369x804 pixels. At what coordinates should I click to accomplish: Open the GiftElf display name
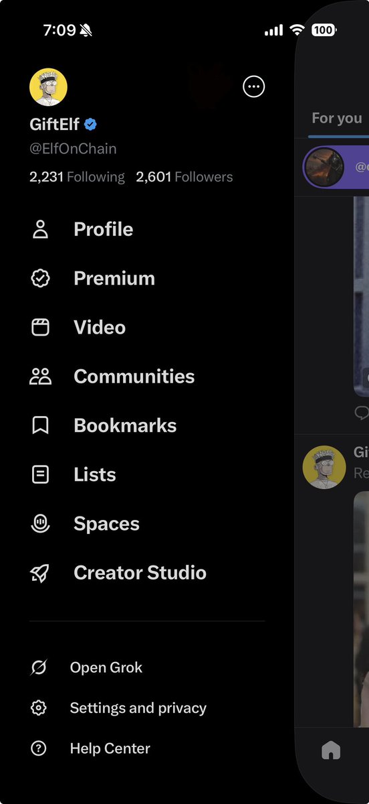[55, 125]
